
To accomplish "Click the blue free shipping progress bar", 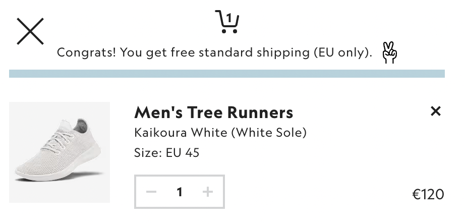I will pos(227,74).
